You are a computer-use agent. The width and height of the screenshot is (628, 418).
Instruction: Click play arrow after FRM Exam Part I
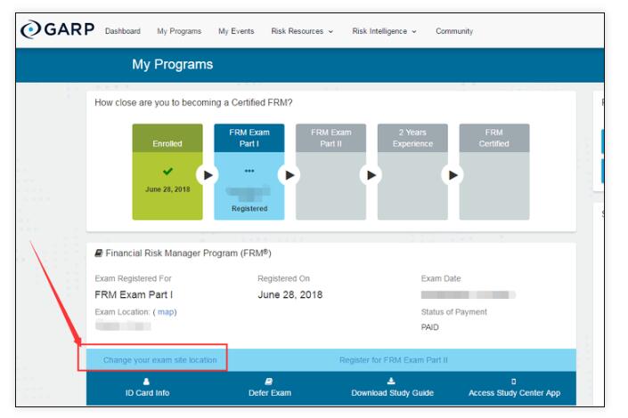[290, 175]
